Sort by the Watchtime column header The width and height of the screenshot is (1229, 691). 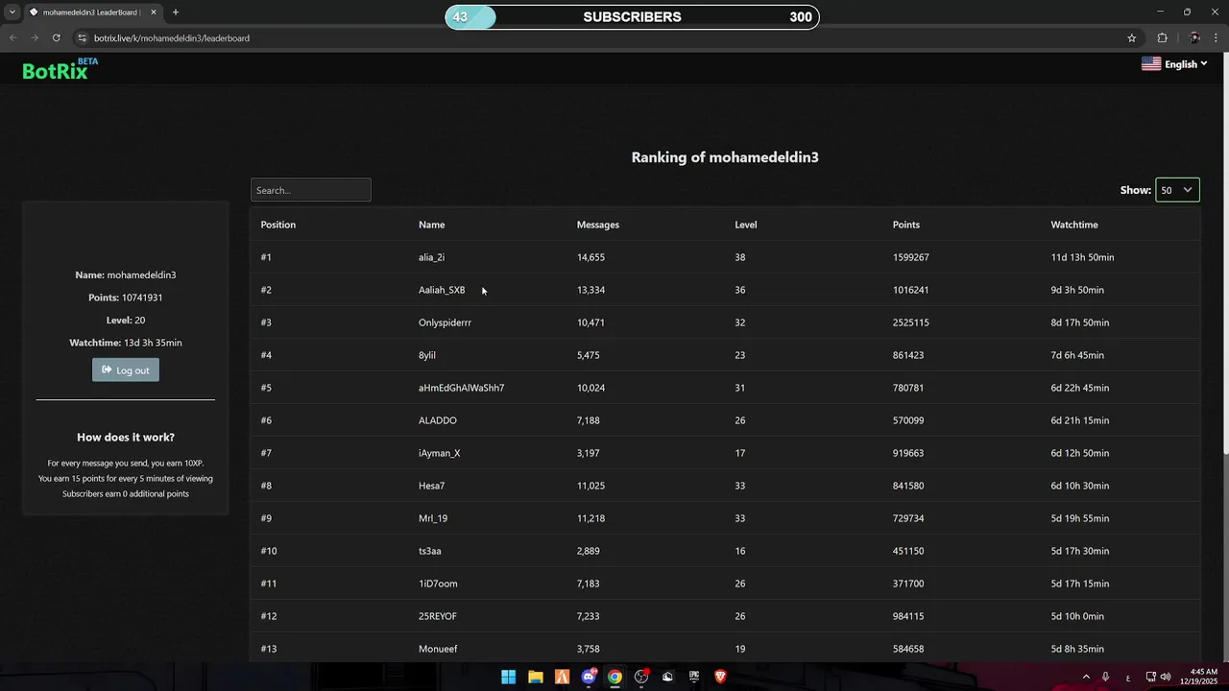(x=1073, y=225)
